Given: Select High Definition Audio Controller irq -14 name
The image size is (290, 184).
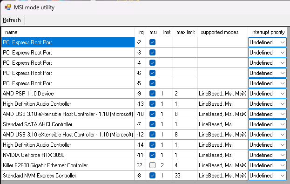Looking at the screenshot, I should [68, 145].
